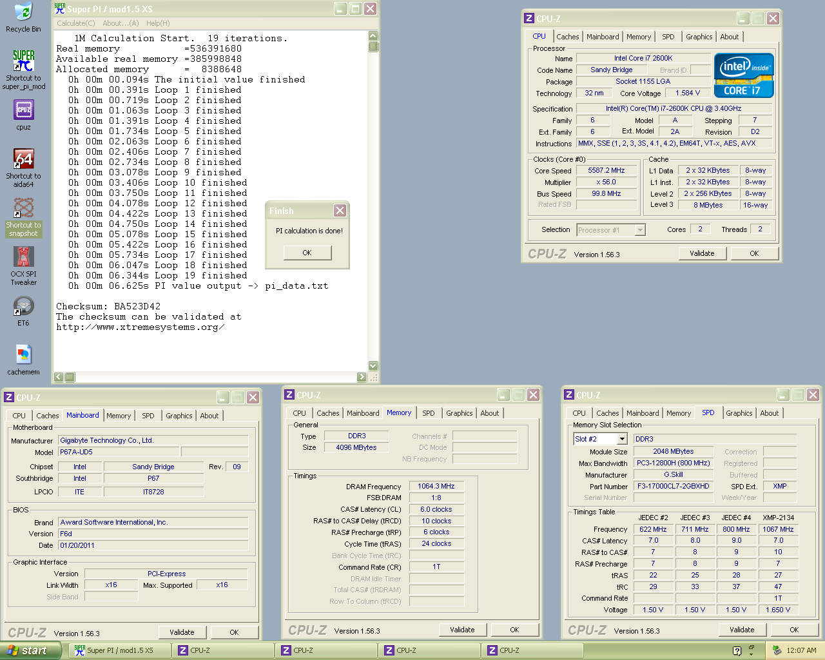Click the Z icon of the SPD CPU-Z window title
Screen dimensions: 825x660
click(569, 395)
